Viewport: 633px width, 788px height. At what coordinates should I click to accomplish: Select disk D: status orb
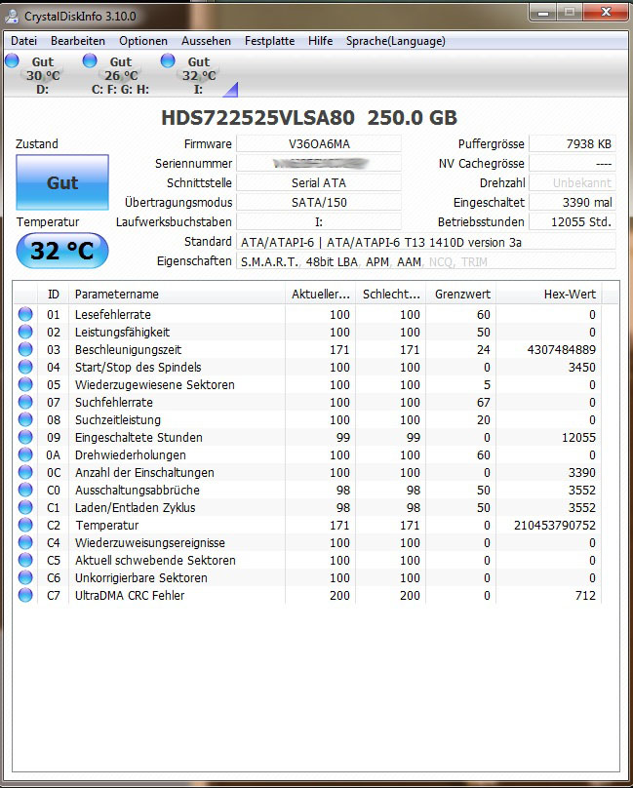[12, 61]
